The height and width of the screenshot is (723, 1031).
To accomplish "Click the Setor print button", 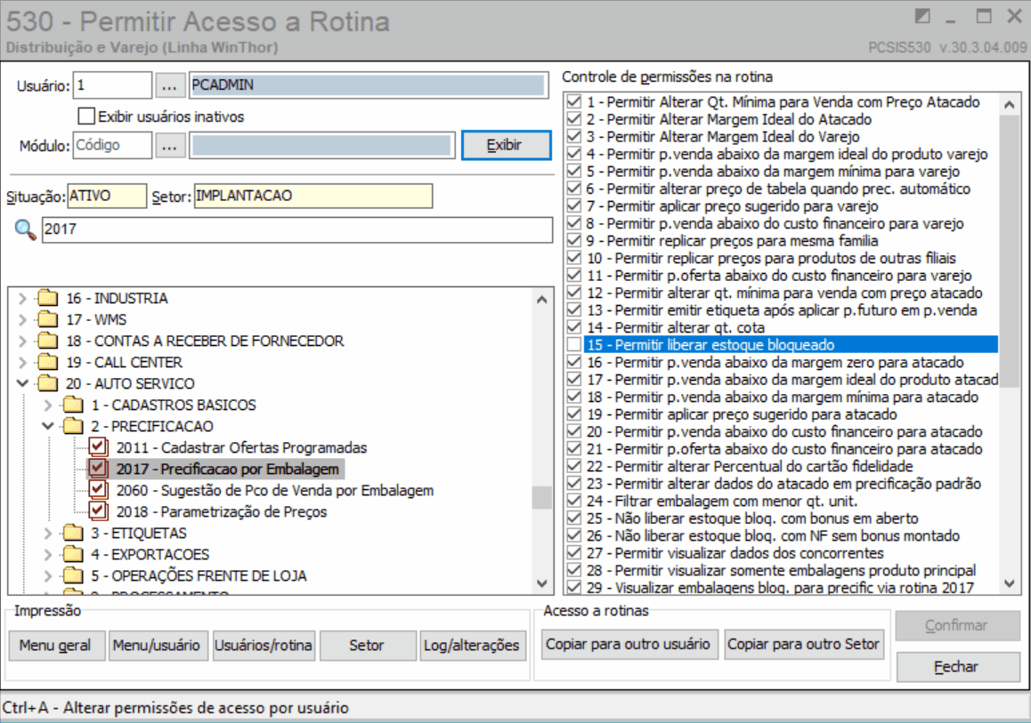I will tap(368, 646).
